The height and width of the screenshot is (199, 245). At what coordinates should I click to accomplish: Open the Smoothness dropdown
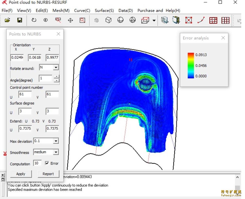56,152
